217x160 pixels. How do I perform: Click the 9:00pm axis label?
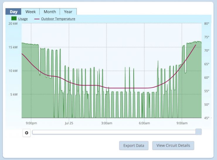31,123
